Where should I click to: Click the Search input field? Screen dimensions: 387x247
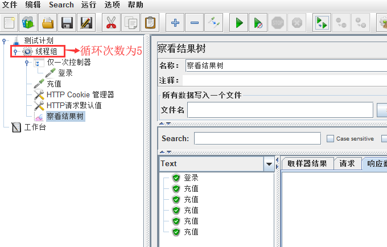coord(257,138)
